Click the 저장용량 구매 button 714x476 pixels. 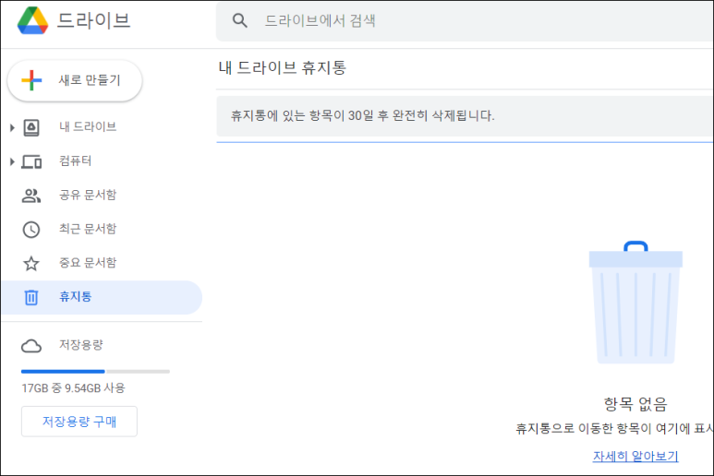pos(79,422)
